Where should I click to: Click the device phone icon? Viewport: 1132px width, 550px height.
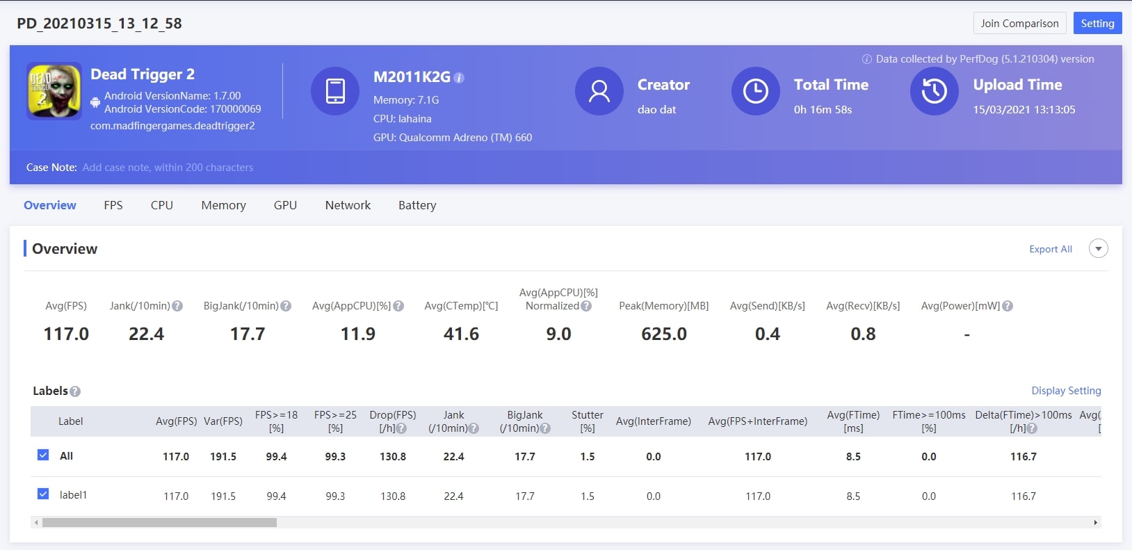point(335,91)
